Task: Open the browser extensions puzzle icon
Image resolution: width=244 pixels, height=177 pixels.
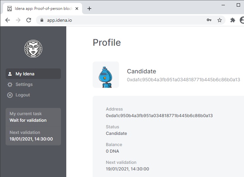Action: [x=233, y=20]
